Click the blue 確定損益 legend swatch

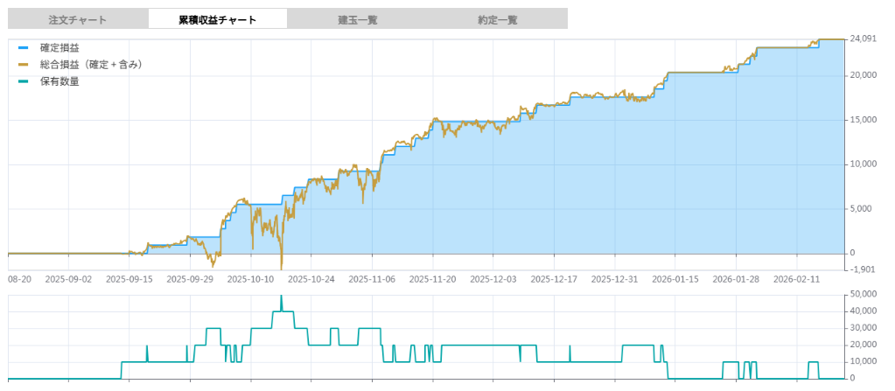pyautogui.click(x=24, y=47)
